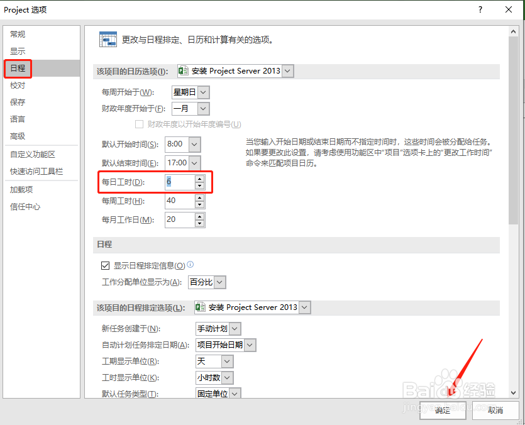Open the 自定义功能区 category
The width and height of the screenshot is (525, 425).
pyautogui.click(x=42, y=155)
